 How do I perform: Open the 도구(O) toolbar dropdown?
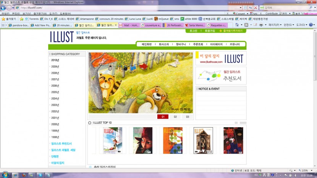coord(302,25)
